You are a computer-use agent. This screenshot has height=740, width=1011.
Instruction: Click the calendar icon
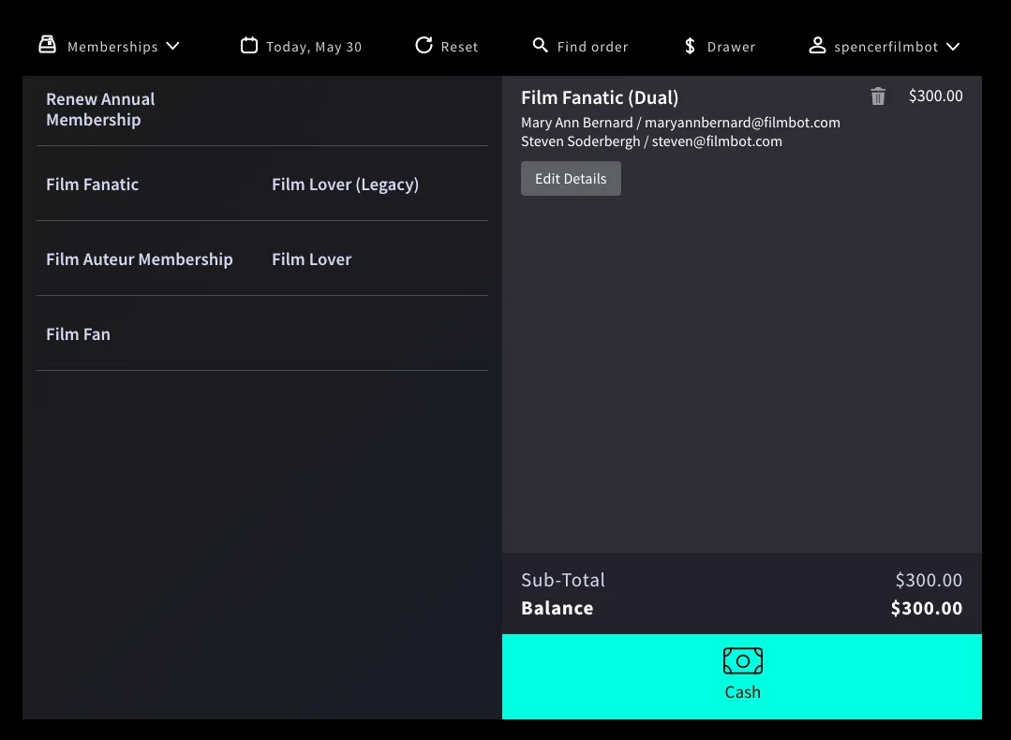pos(249,45)
